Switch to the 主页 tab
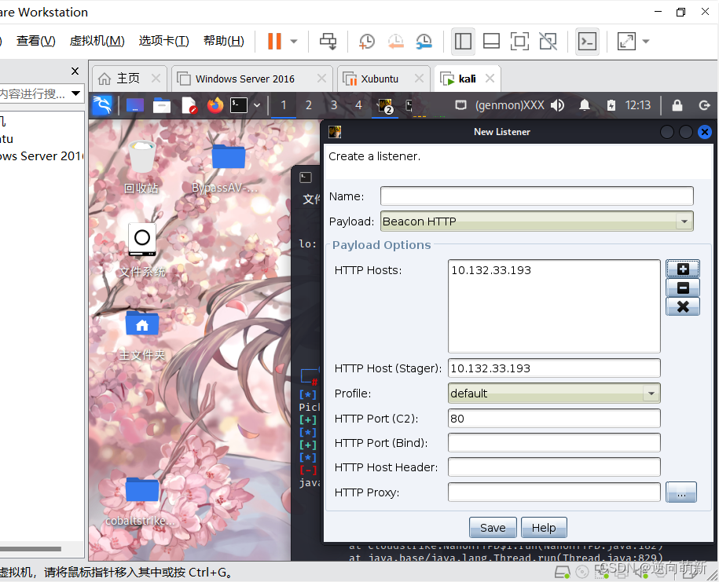Screen dimensions: 719x582 (128, 79)
